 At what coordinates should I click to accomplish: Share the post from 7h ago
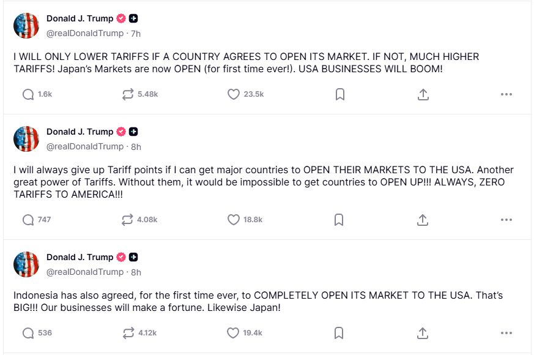[x=423, y=94]
